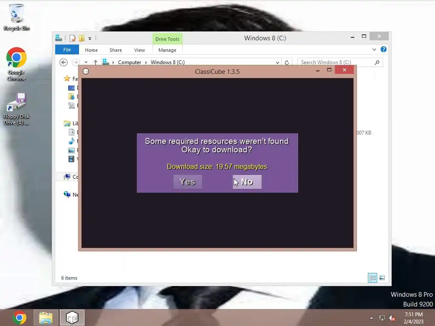Open Floppy Disk Drive (A) shortcut

click(x=17, y=109)
